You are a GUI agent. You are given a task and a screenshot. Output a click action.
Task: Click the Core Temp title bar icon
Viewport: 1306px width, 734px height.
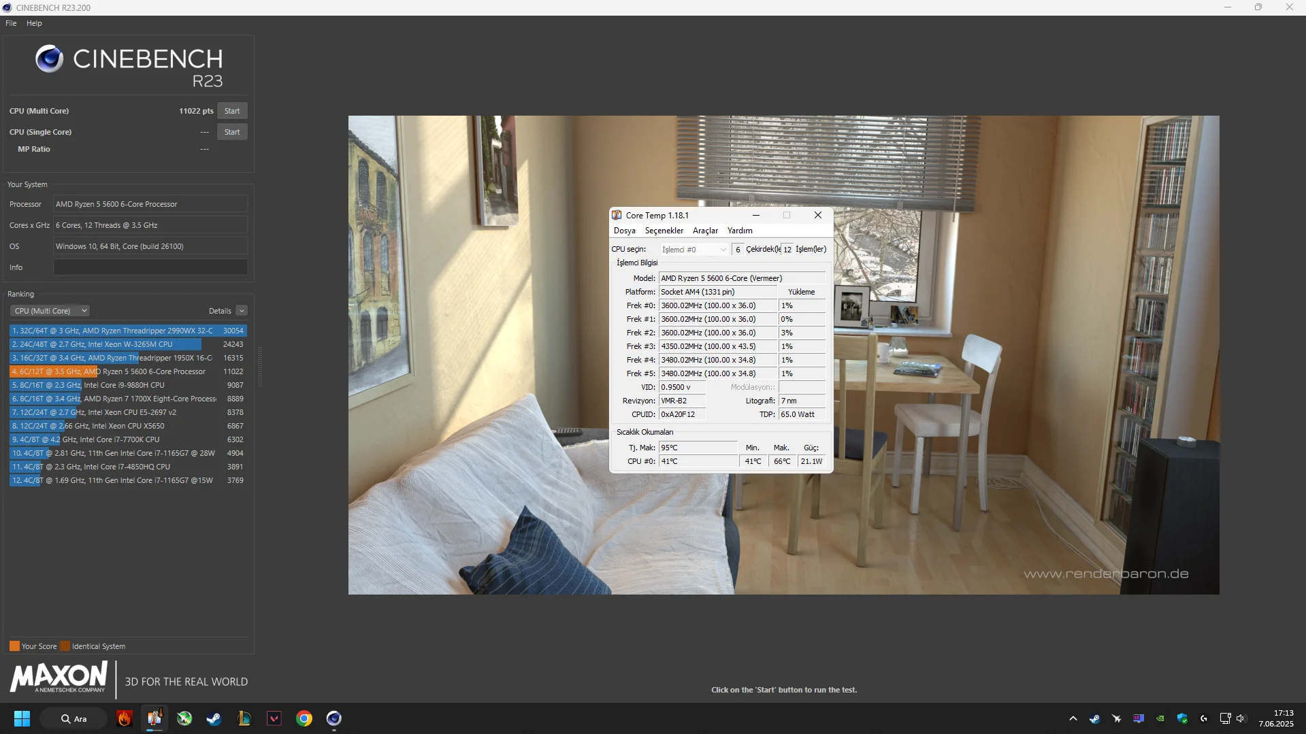click(617, 215)
